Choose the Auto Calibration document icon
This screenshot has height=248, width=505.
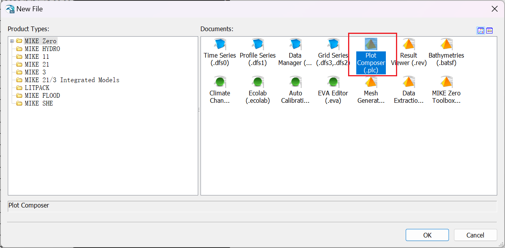tap(295, 82)
